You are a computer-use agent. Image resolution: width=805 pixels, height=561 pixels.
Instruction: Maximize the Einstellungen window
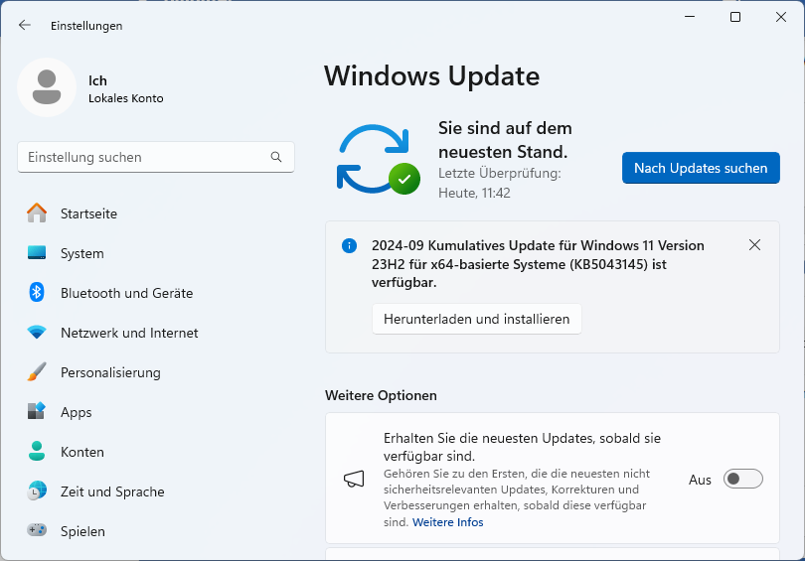[x=735, y=17]
